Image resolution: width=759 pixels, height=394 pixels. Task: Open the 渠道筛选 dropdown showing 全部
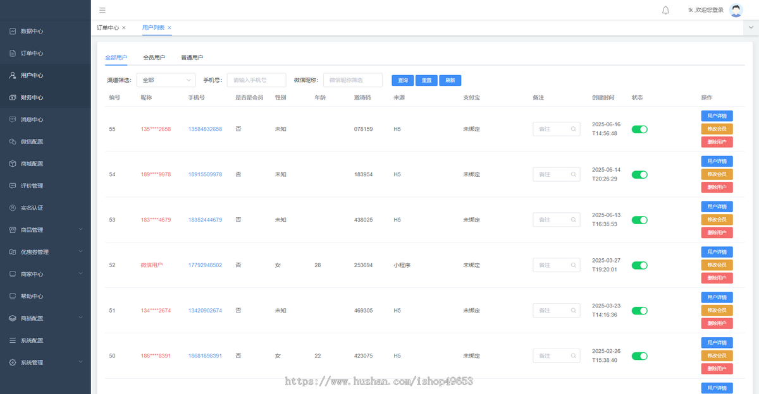point(166,80)
